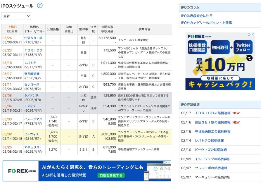Screen dimensions: 263x186
Task: Click the 上場日 column header
Action: (x=12, y=27)
